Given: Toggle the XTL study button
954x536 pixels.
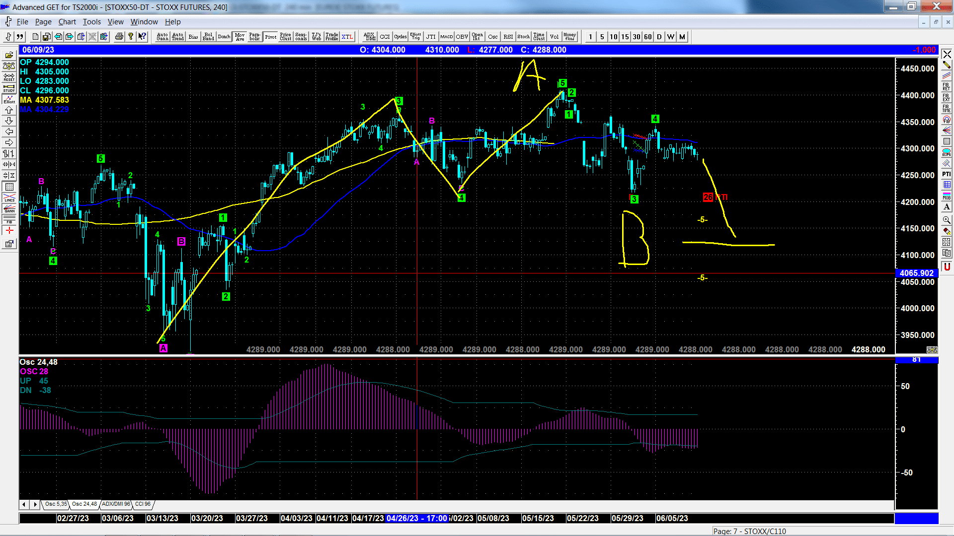Looking at the screenshot, I should tap(347, 37).
